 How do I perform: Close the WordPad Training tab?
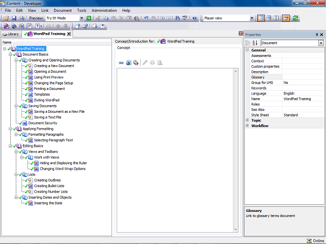(x=69, y=34)
